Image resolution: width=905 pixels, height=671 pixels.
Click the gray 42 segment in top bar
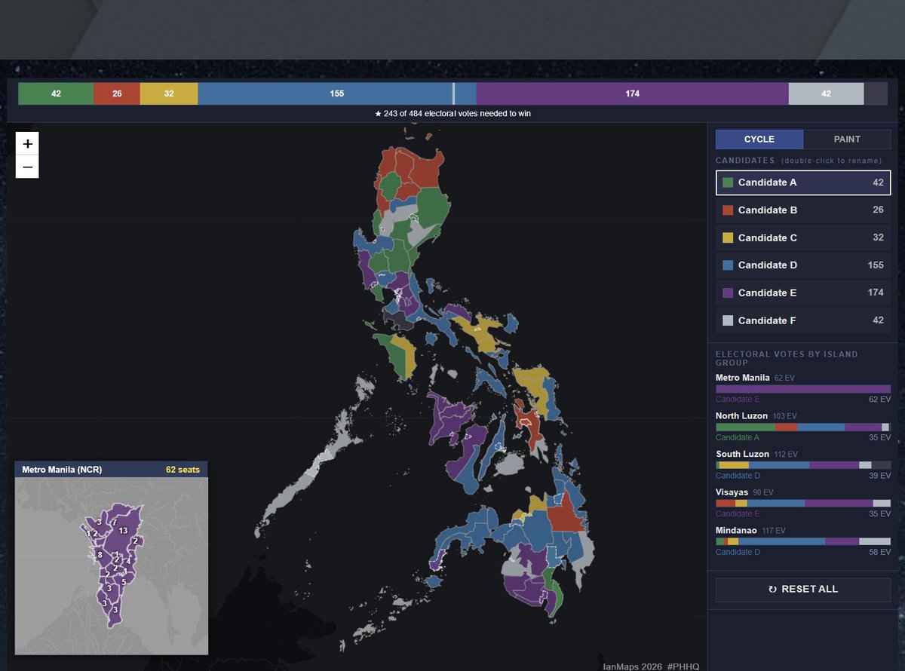pos(826,93)
